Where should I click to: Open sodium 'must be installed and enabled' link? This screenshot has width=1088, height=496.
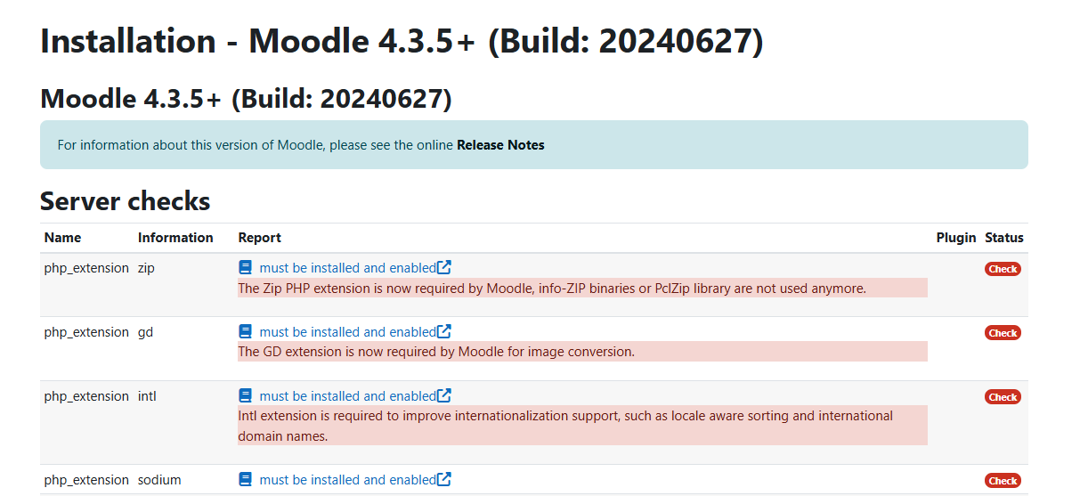pos(348,479)
